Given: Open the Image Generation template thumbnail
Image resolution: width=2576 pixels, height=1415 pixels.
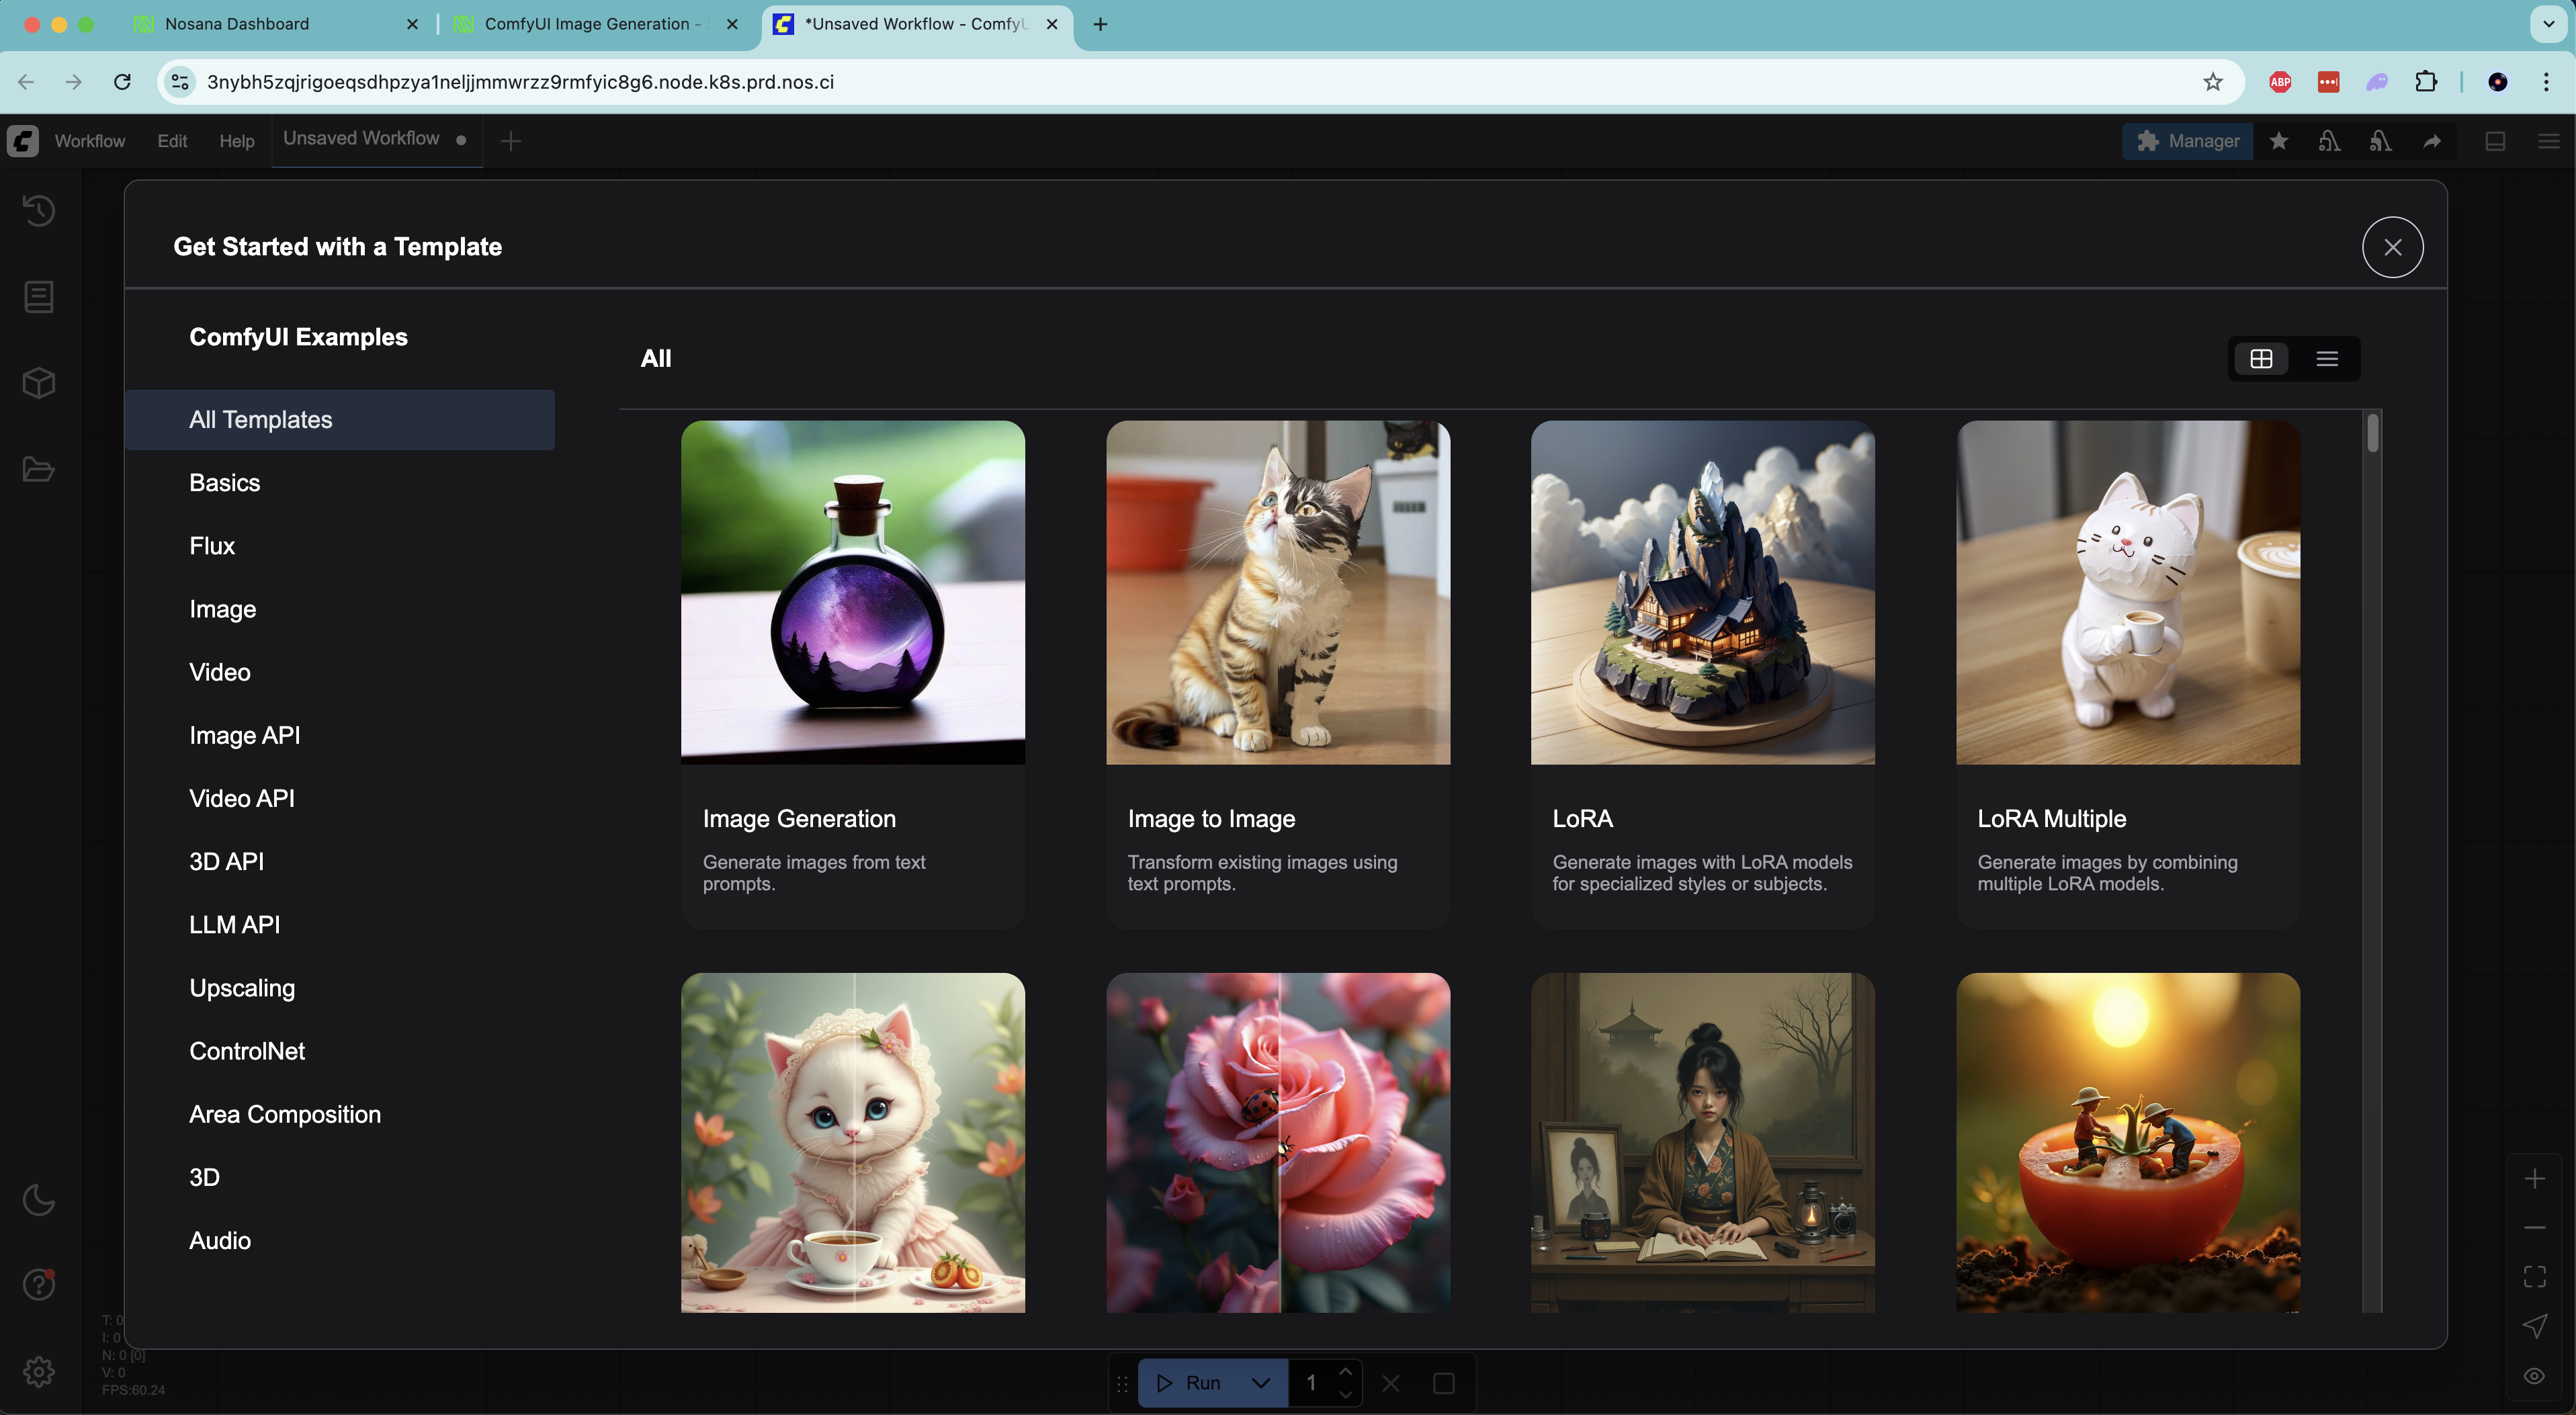Looking at the screenshot, I should point(852,592).
